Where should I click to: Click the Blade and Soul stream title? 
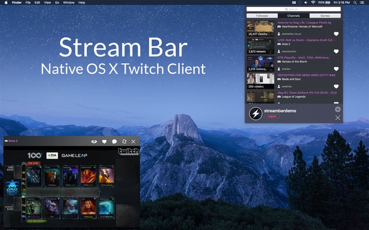(306, 75)
